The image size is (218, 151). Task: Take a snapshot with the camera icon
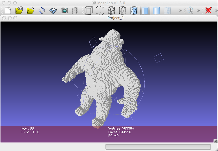click(64, 11)
